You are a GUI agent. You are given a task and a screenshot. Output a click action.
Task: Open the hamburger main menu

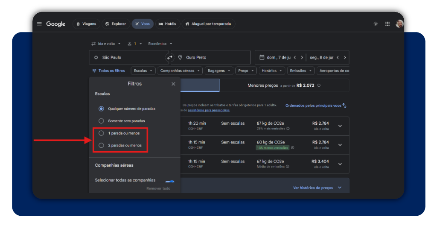coord(39,23)
